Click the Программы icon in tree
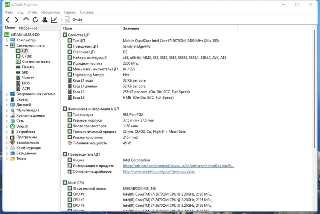This screenshot has height=214, width=320. (12, 137)
